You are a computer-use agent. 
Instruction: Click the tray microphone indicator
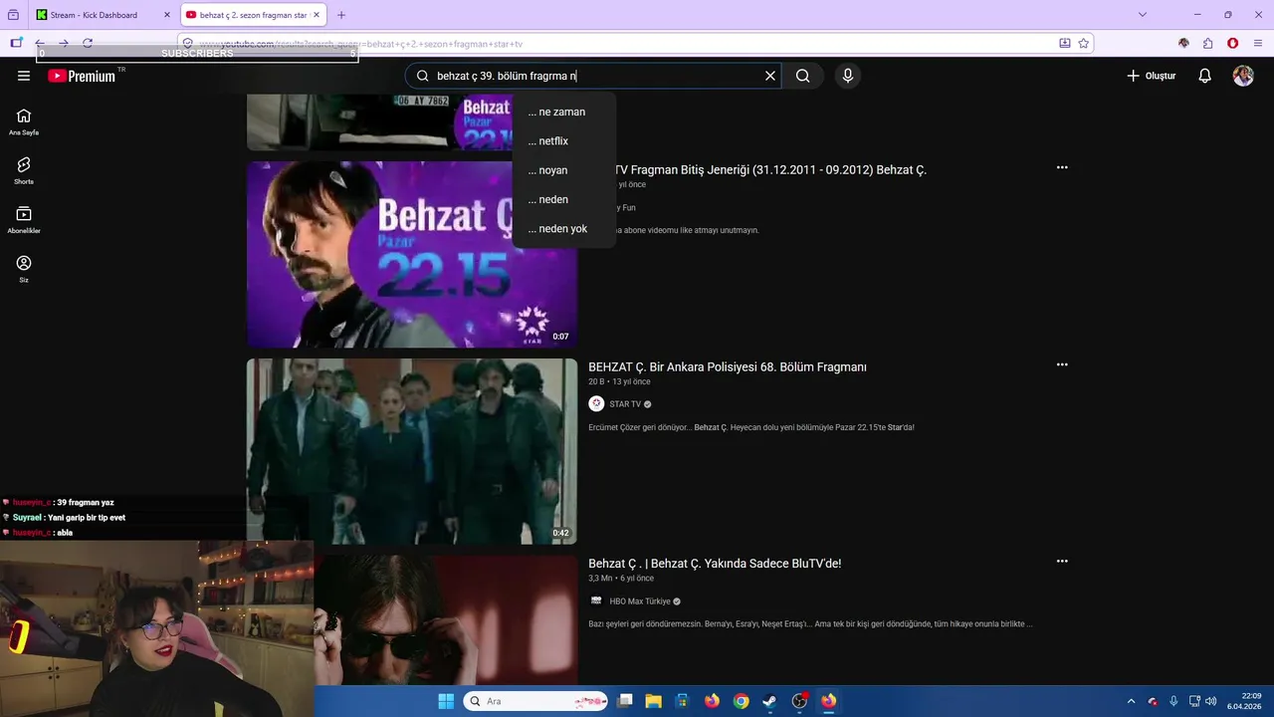[x=1173, y=701]
